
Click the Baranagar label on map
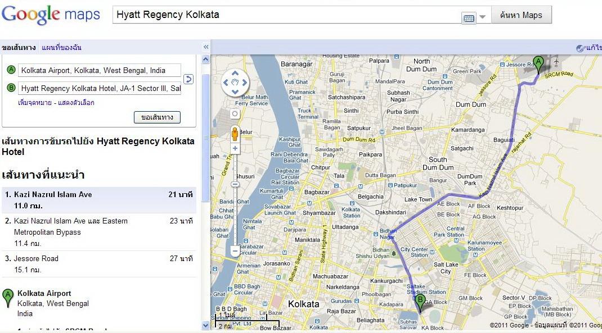point(296,64)
